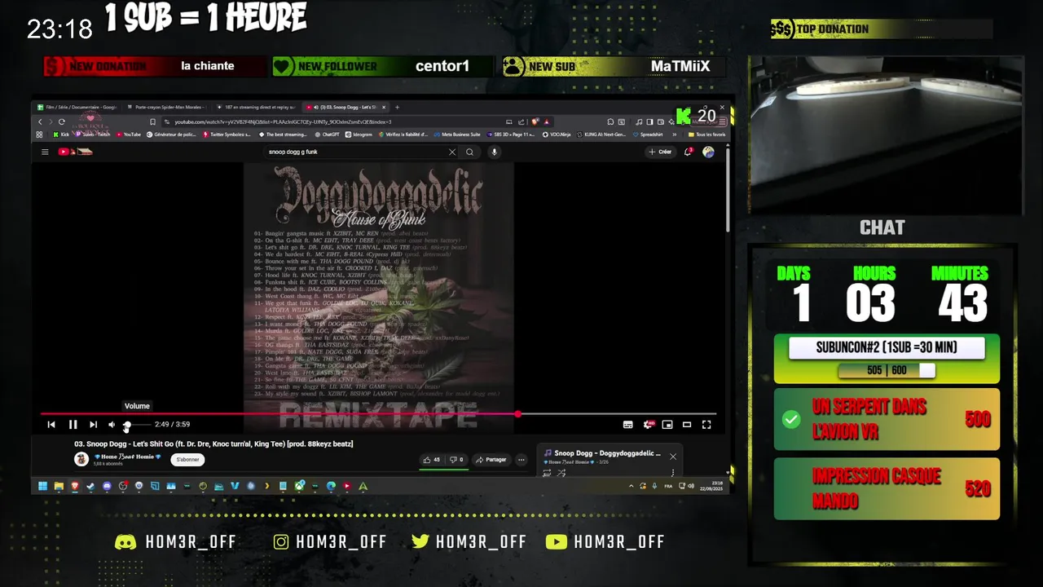Switch to theater mode
Image resolution: width=1043 pixels, height=587 pixels.
(687, 424)
